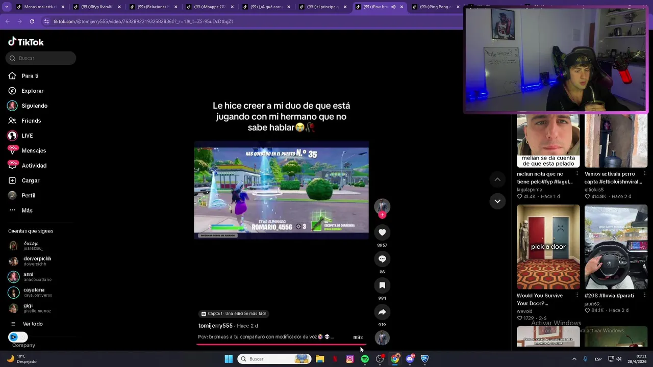Open options for #208 #lluvia video
Image resolution: width=653 pixels, height=367 pixels.
pos(645,295)
